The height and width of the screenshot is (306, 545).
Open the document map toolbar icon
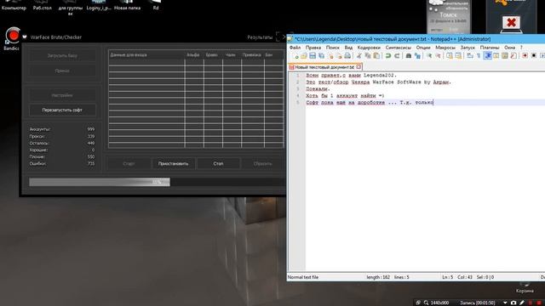505,56
